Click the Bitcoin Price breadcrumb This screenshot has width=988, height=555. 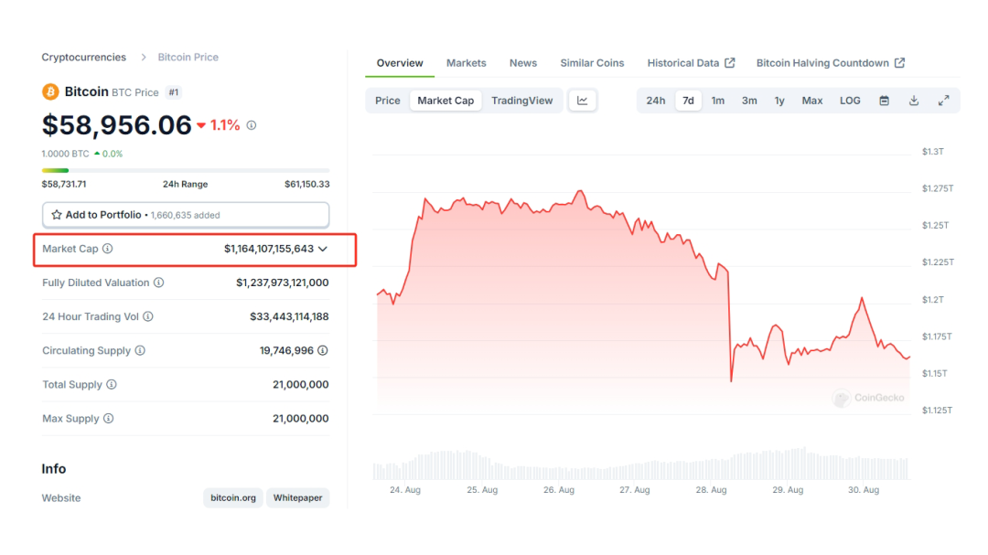tap(188, 58)
